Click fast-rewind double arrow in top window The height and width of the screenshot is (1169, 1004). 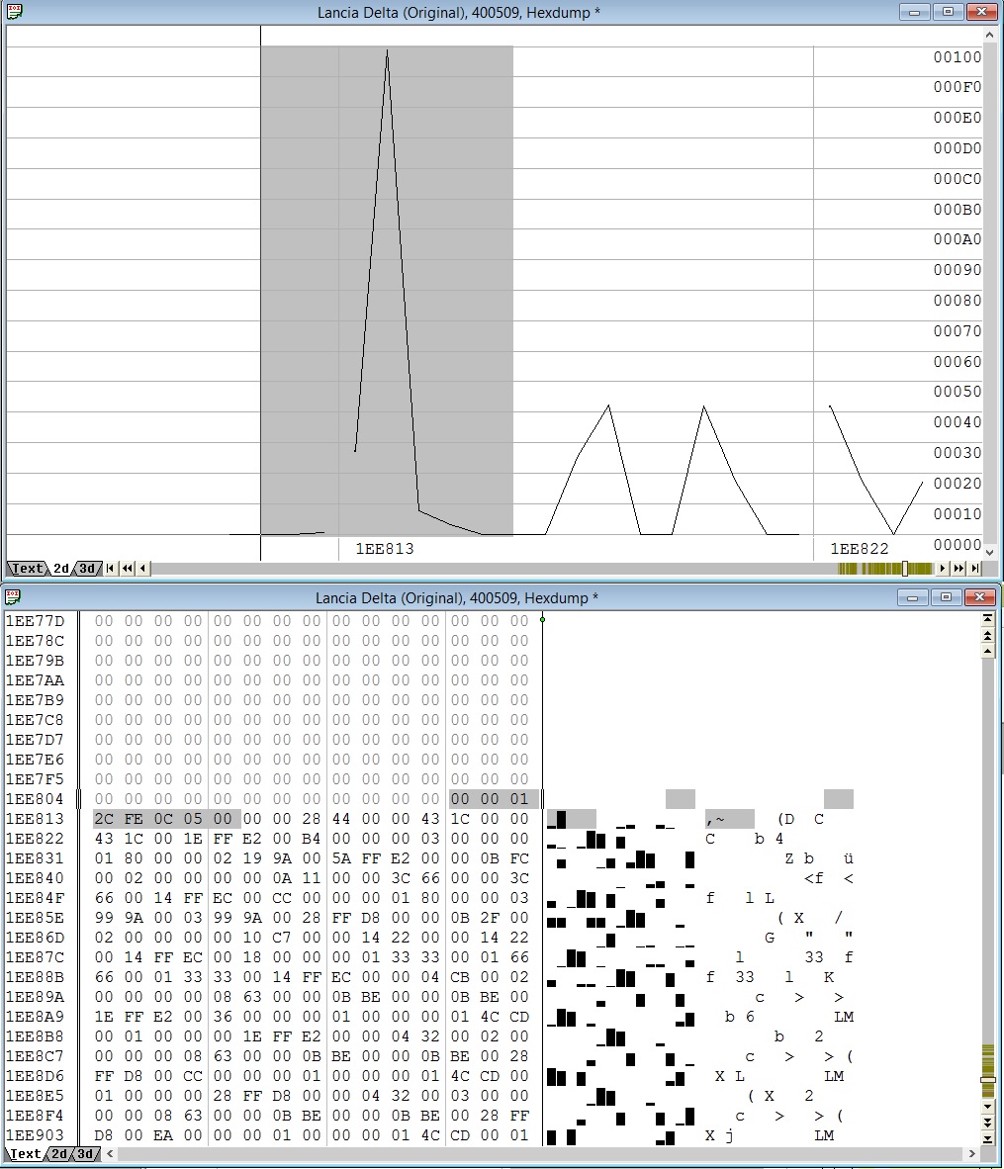click(x=127, y=568)
